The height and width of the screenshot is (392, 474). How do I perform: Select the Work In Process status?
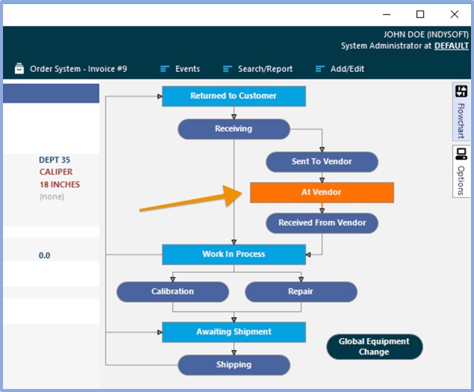(x=233, y=254)
